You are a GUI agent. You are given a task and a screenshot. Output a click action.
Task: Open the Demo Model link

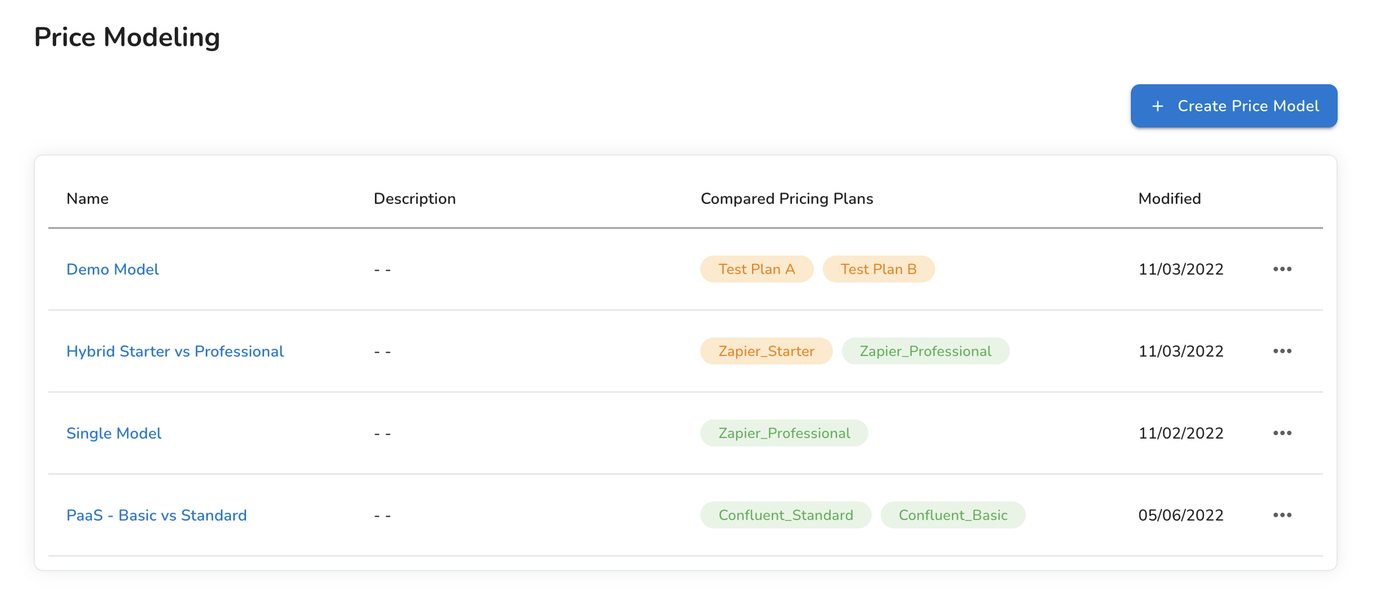pos(112,270)
